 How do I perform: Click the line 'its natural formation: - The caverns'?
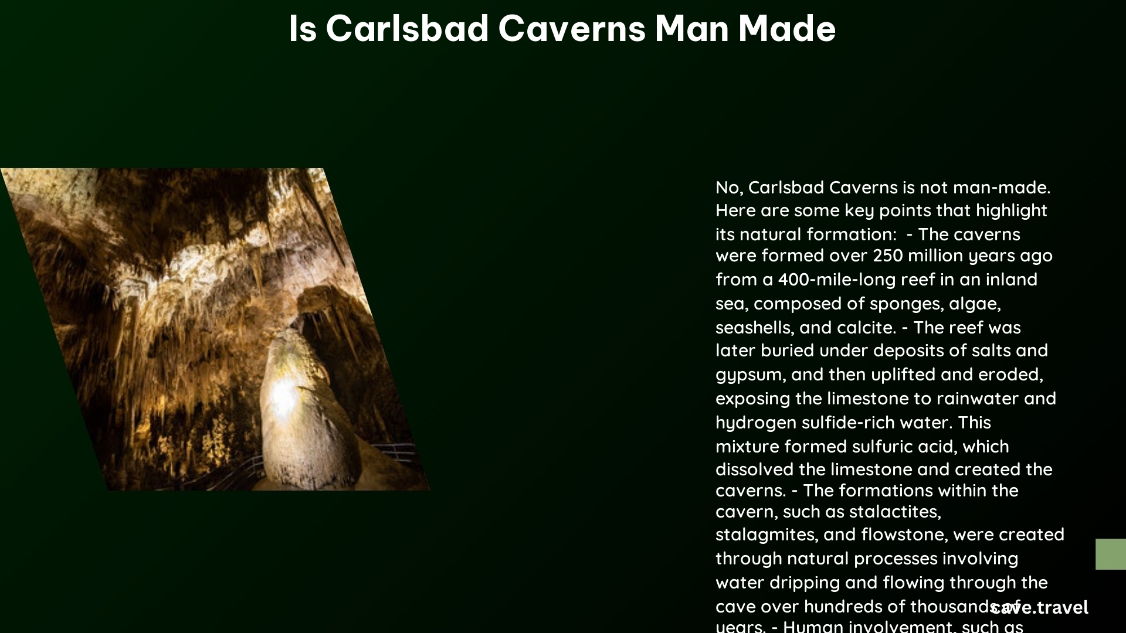coord(868,234)
